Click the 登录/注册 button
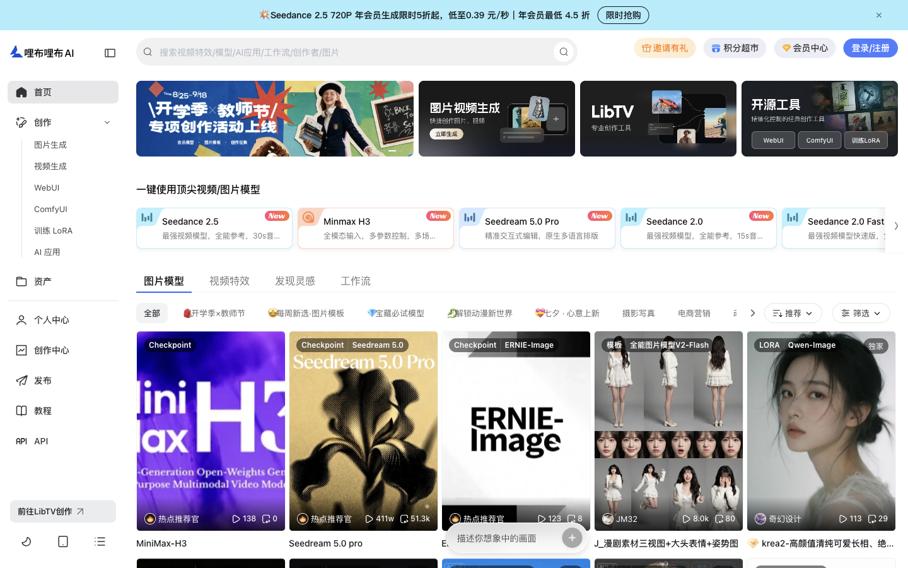The height and width of the screenshot is (568, 908). (871, 48)
